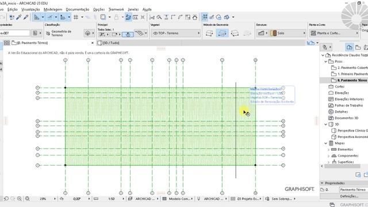This screenshot has height=207, width=368.
Task: Select the rotated rectangle geometry method
Action: pyautogui.click(x=235, y=33)
